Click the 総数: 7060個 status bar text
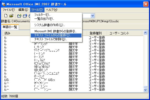The height and width of the screenshot is (100, 150). pos(9,96)
